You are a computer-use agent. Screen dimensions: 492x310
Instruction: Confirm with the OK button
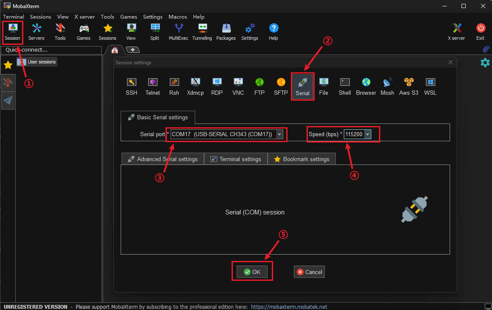252,272
